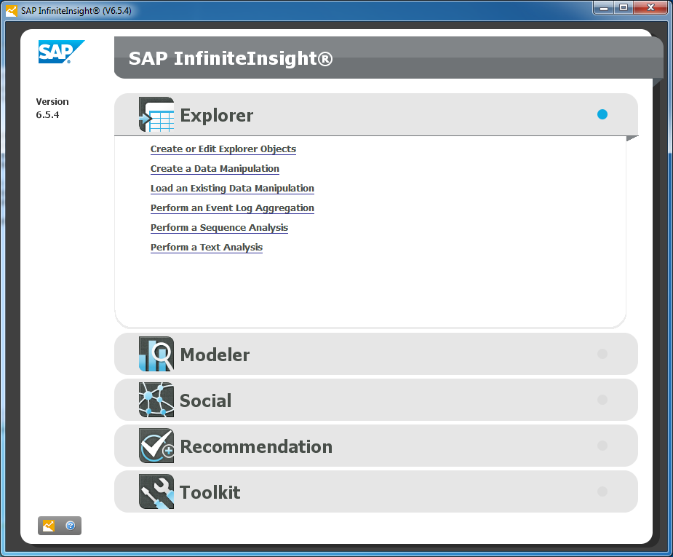This screenshot has width=673, height=557.
Task: Click the Recommendation checkmark icon
Action: tap(156, 446)
